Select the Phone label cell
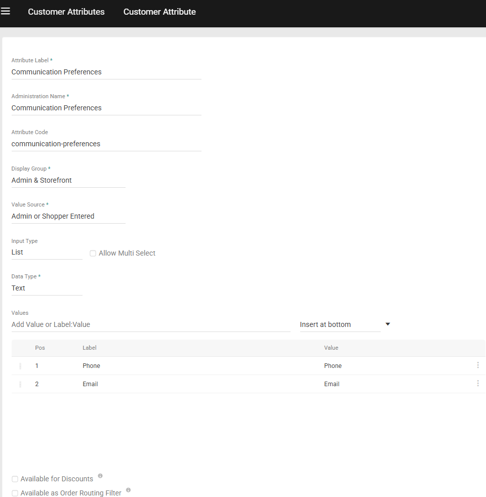This screenshot has height=497, width=486. click(91, 366)
